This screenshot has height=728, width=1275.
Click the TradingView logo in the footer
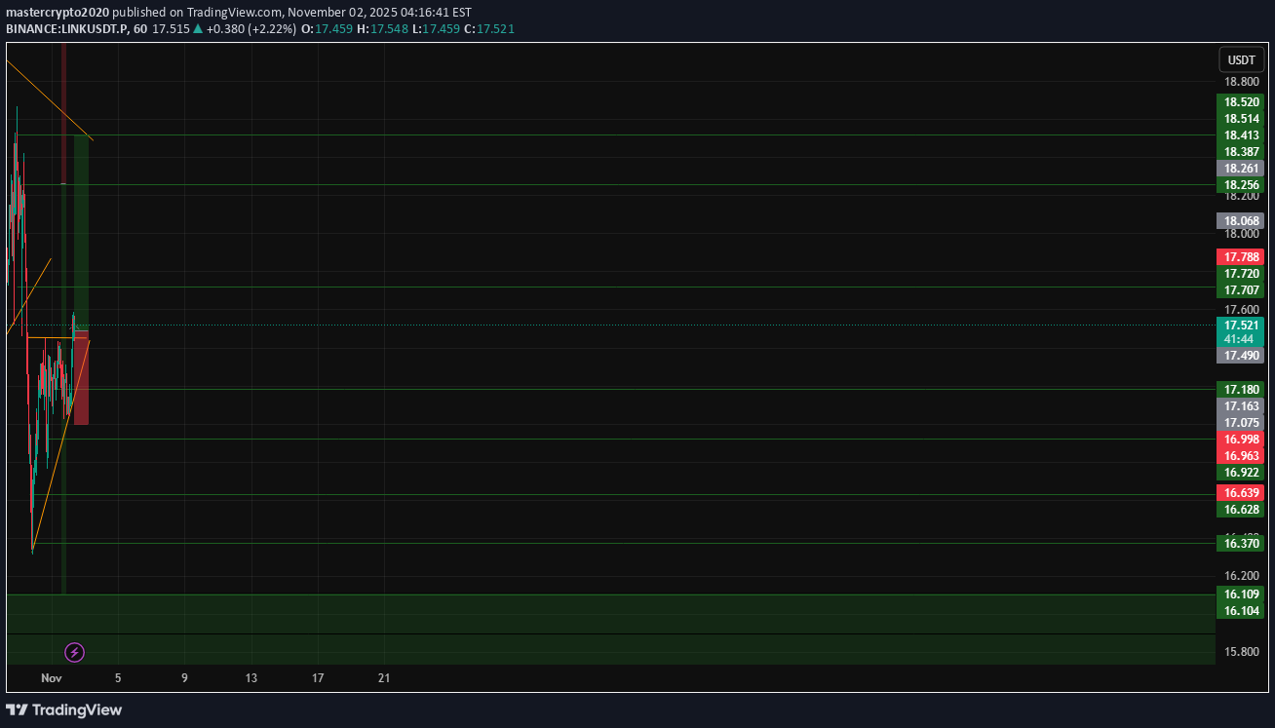[x=64, y=709]
